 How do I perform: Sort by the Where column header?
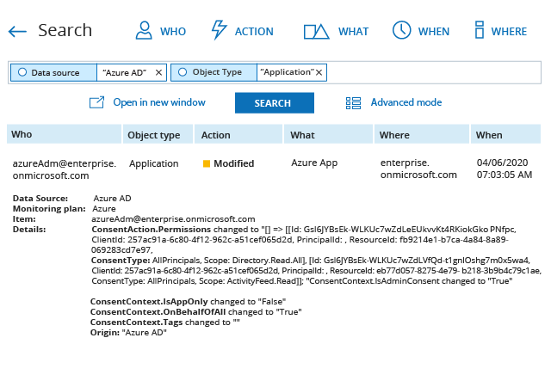(x=422, y=134)
